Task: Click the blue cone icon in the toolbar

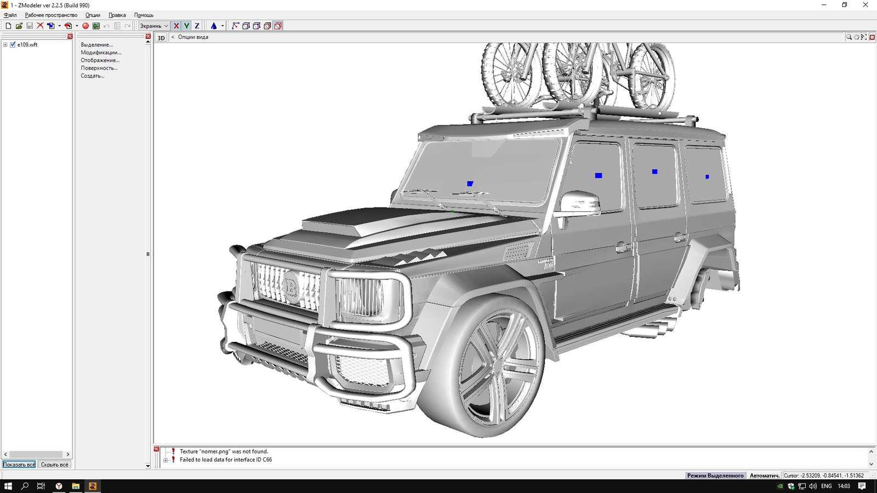Action: (214, 26)
